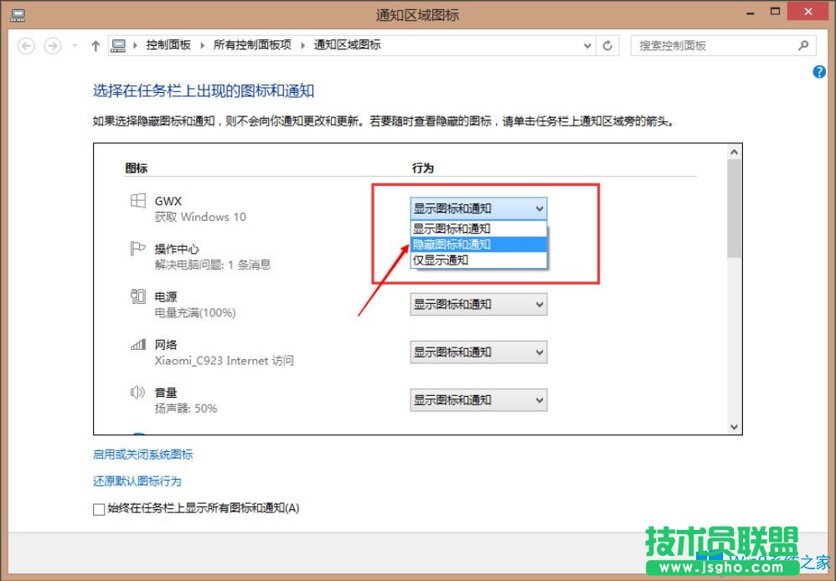Enable 始终在任务栏上显示所有图标和通知 checkbox

coord(99,508)
